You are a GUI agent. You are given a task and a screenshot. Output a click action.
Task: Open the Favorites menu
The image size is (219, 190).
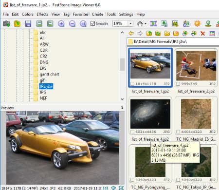[81, 14]
